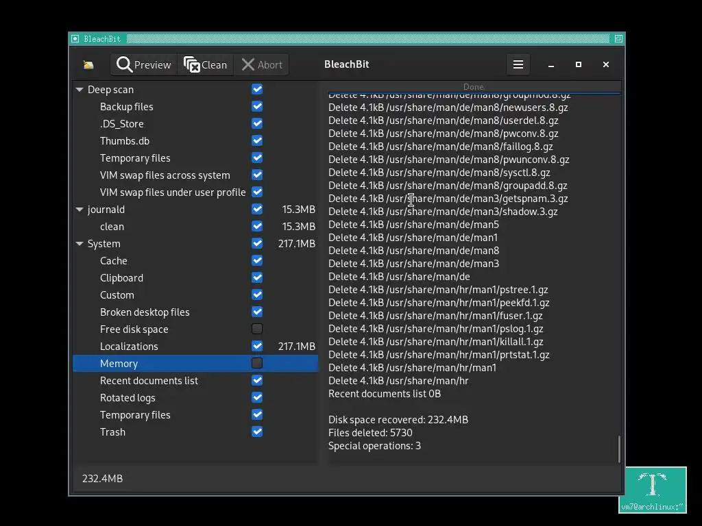Collapse the journald group

point(80,210)
